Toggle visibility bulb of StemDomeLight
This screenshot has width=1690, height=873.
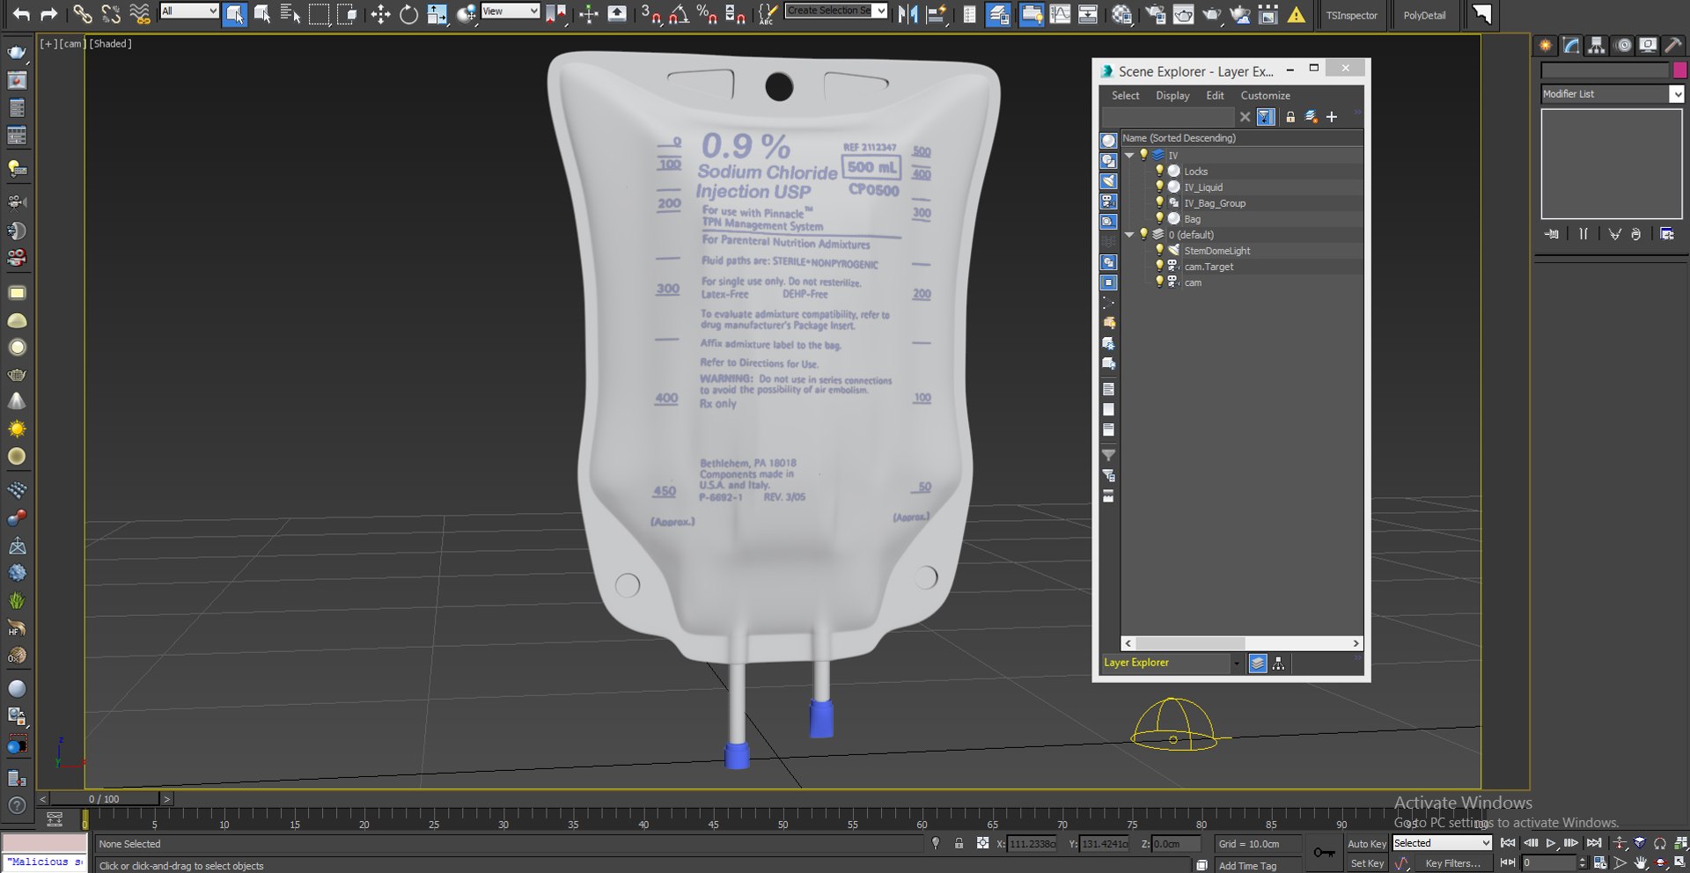click(1159, 250)
